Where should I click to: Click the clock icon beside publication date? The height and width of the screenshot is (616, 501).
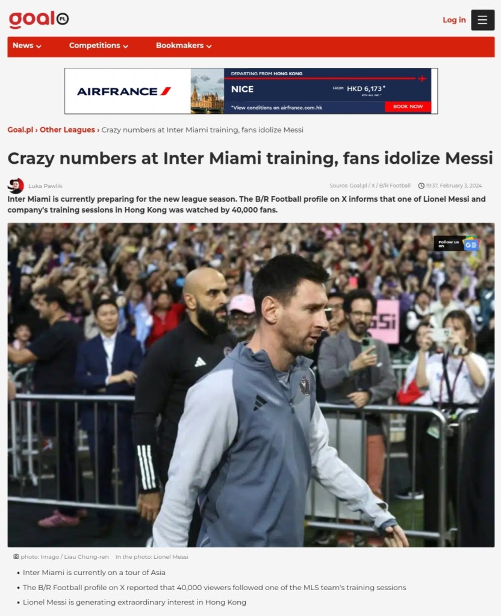pos(422,186)
